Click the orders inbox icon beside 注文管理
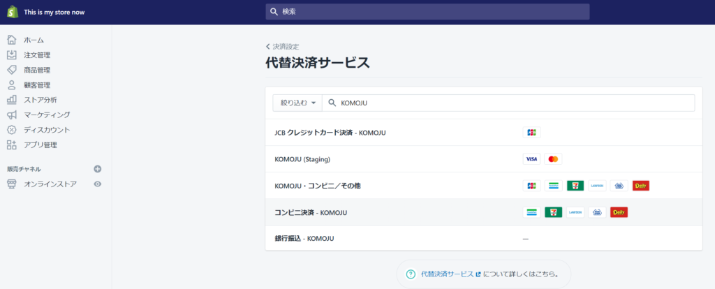The width and height of the screenshot is (715, 289). (12, 55)
